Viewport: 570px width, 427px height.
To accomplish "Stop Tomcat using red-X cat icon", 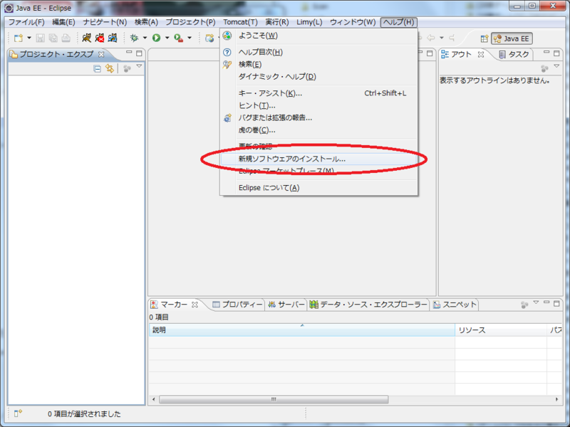I will (100, 38).
